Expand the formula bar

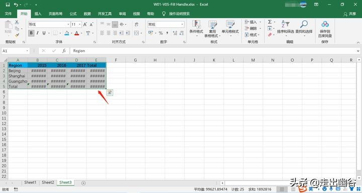(358, 51)
